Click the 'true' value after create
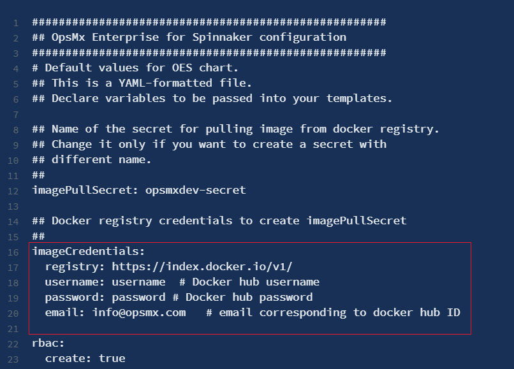Image resolution: width=514 pixels, height=369 pixels. (x=112, y=358)
